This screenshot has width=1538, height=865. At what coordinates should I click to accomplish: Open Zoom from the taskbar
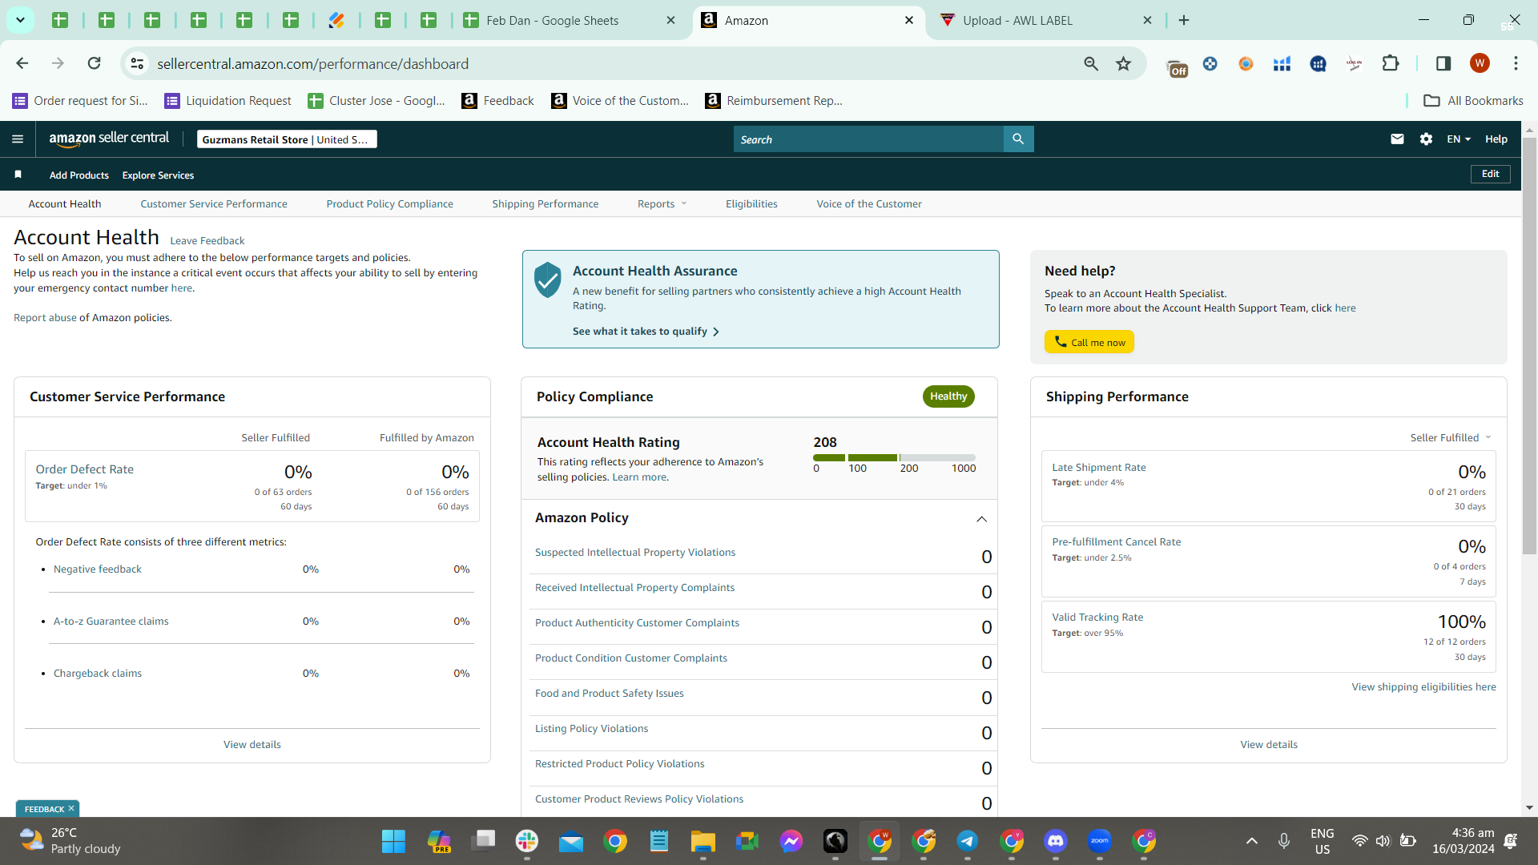coord(1100,842)
